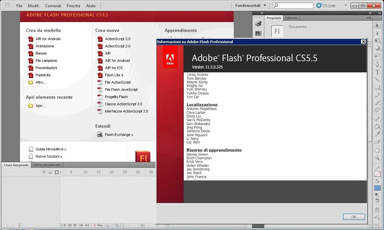Toggle Snap to Objects magnet

pyautogui.click(x=377, y=210)
